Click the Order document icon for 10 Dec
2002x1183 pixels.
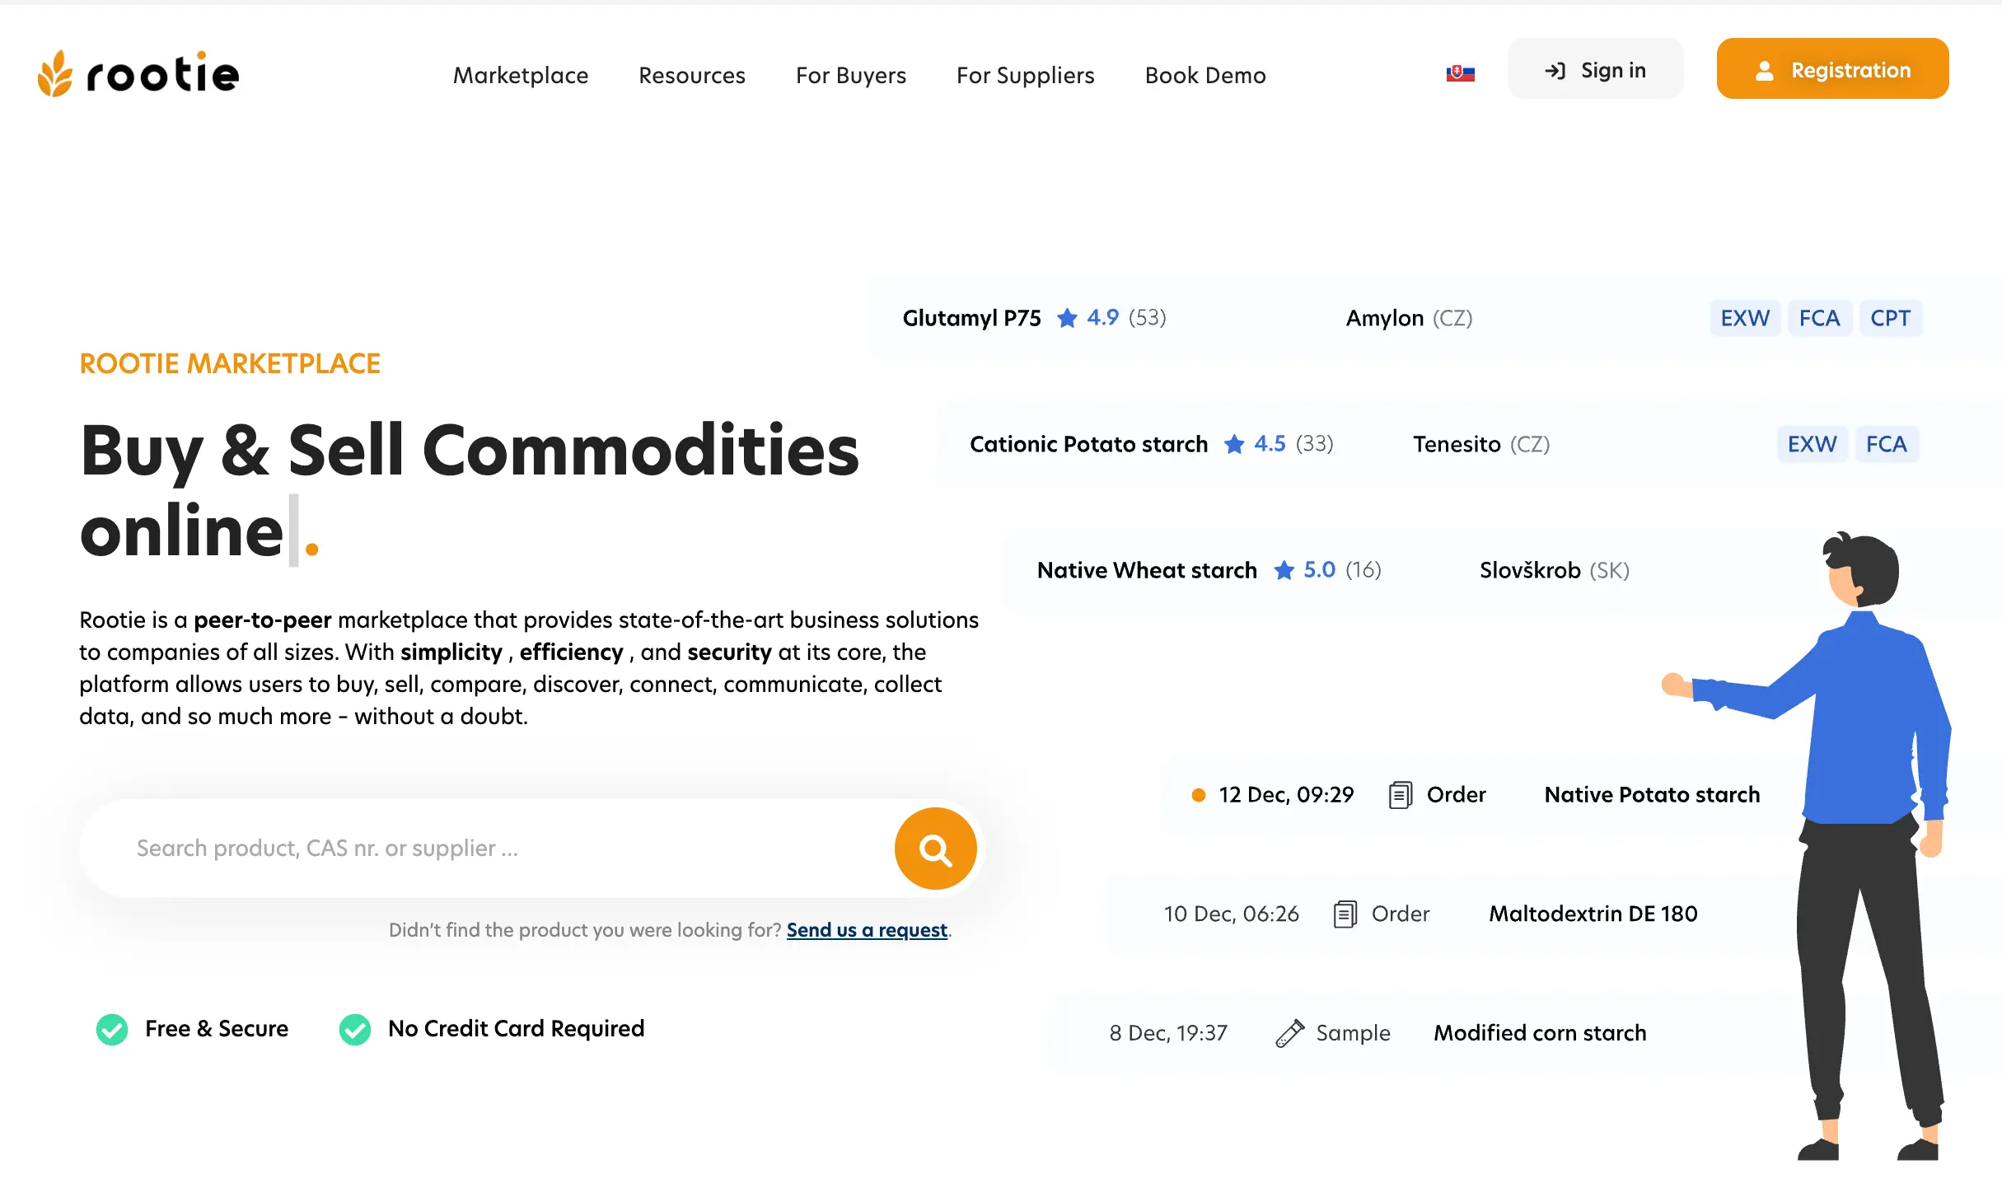tap(1345, 914)
